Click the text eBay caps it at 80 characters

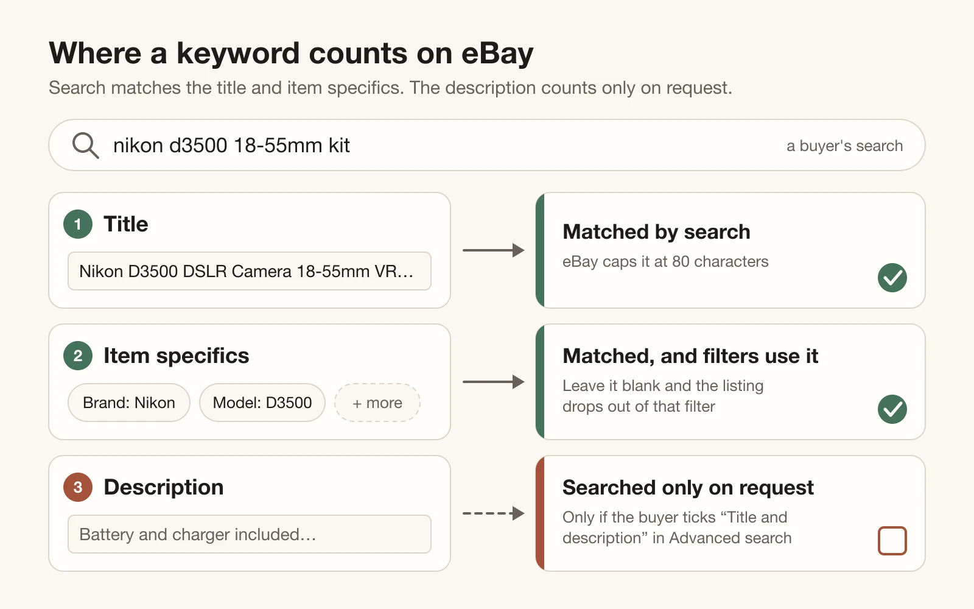665,262
